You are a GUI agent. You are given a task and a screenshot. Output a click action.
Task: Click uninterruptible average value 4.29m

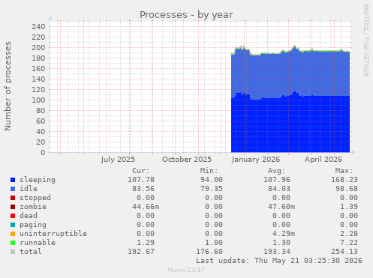coord(284,234)
